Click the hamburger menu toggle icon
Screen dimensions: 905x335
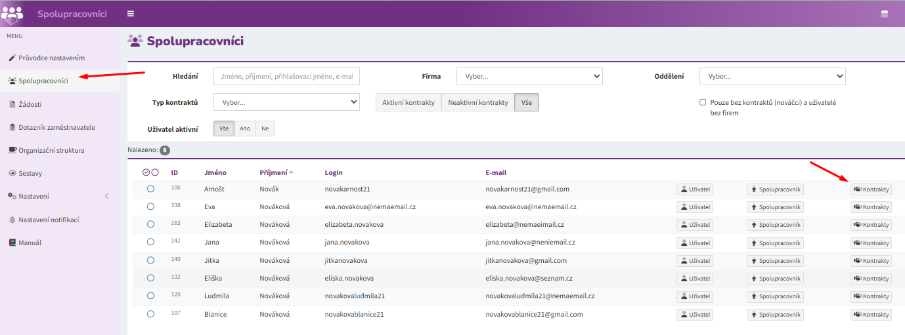pos(131,14)
